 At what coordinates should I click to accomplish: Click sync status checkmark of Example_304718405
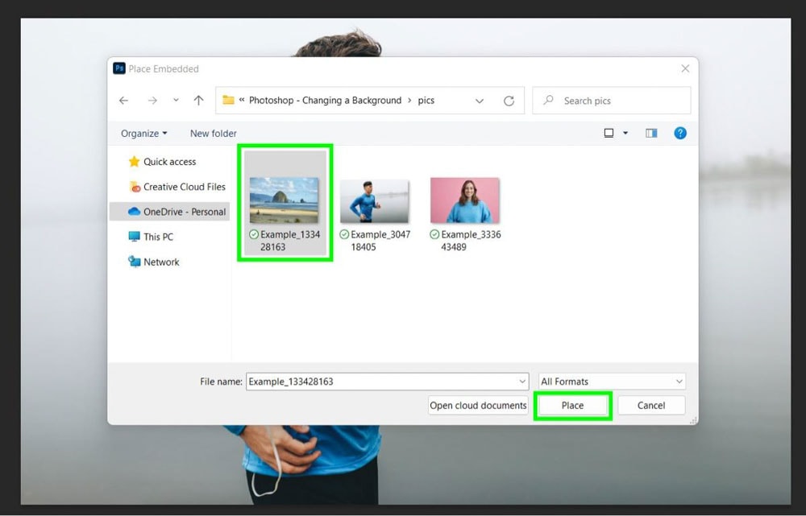pyautogui.click(x=344, y=234)
